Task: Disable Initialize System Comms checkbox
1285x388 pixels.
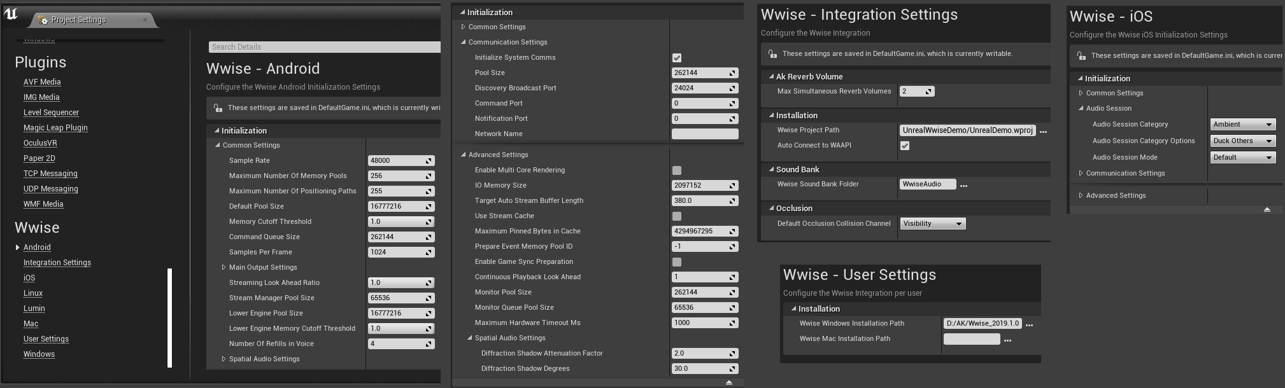Action: click(x=677, y=58)
